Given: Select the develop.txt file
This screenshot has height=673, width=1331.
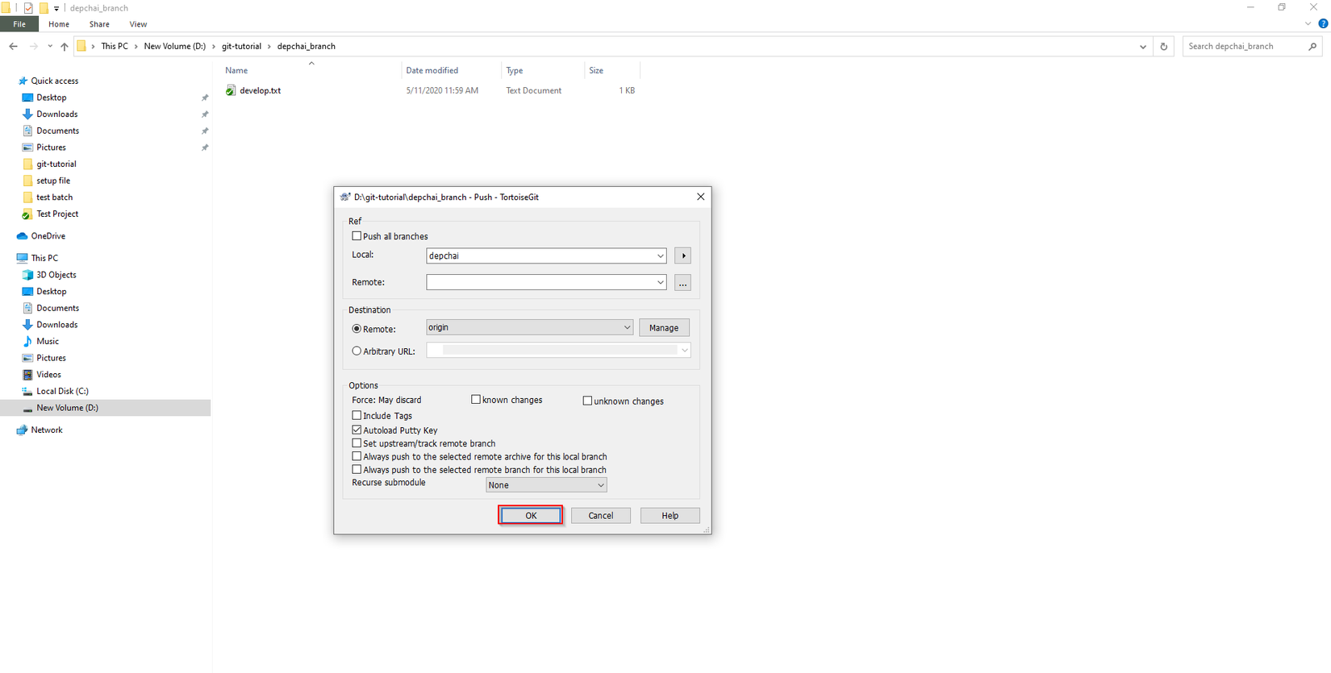Looking at the screenshot, I should pyautogui.click(x=260, y=91).
